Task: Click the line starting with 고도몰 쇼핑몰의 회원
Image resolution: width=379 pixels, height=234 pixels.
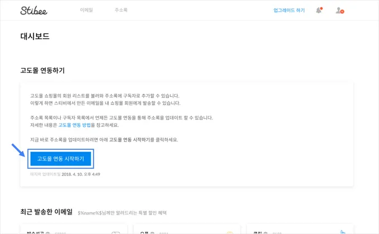Action: tap(105, 96)
